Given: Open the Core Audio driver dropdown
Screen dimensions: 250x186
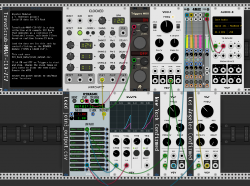Looking at the screenshot, I should tap(227, 19).
